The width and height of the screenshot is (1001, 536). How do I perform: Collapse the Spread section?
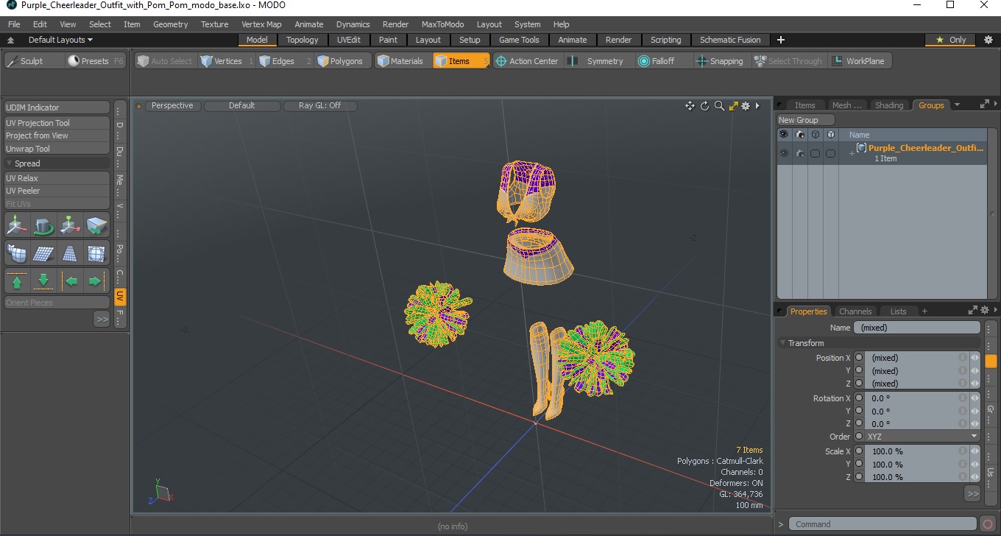pos(9,163)
